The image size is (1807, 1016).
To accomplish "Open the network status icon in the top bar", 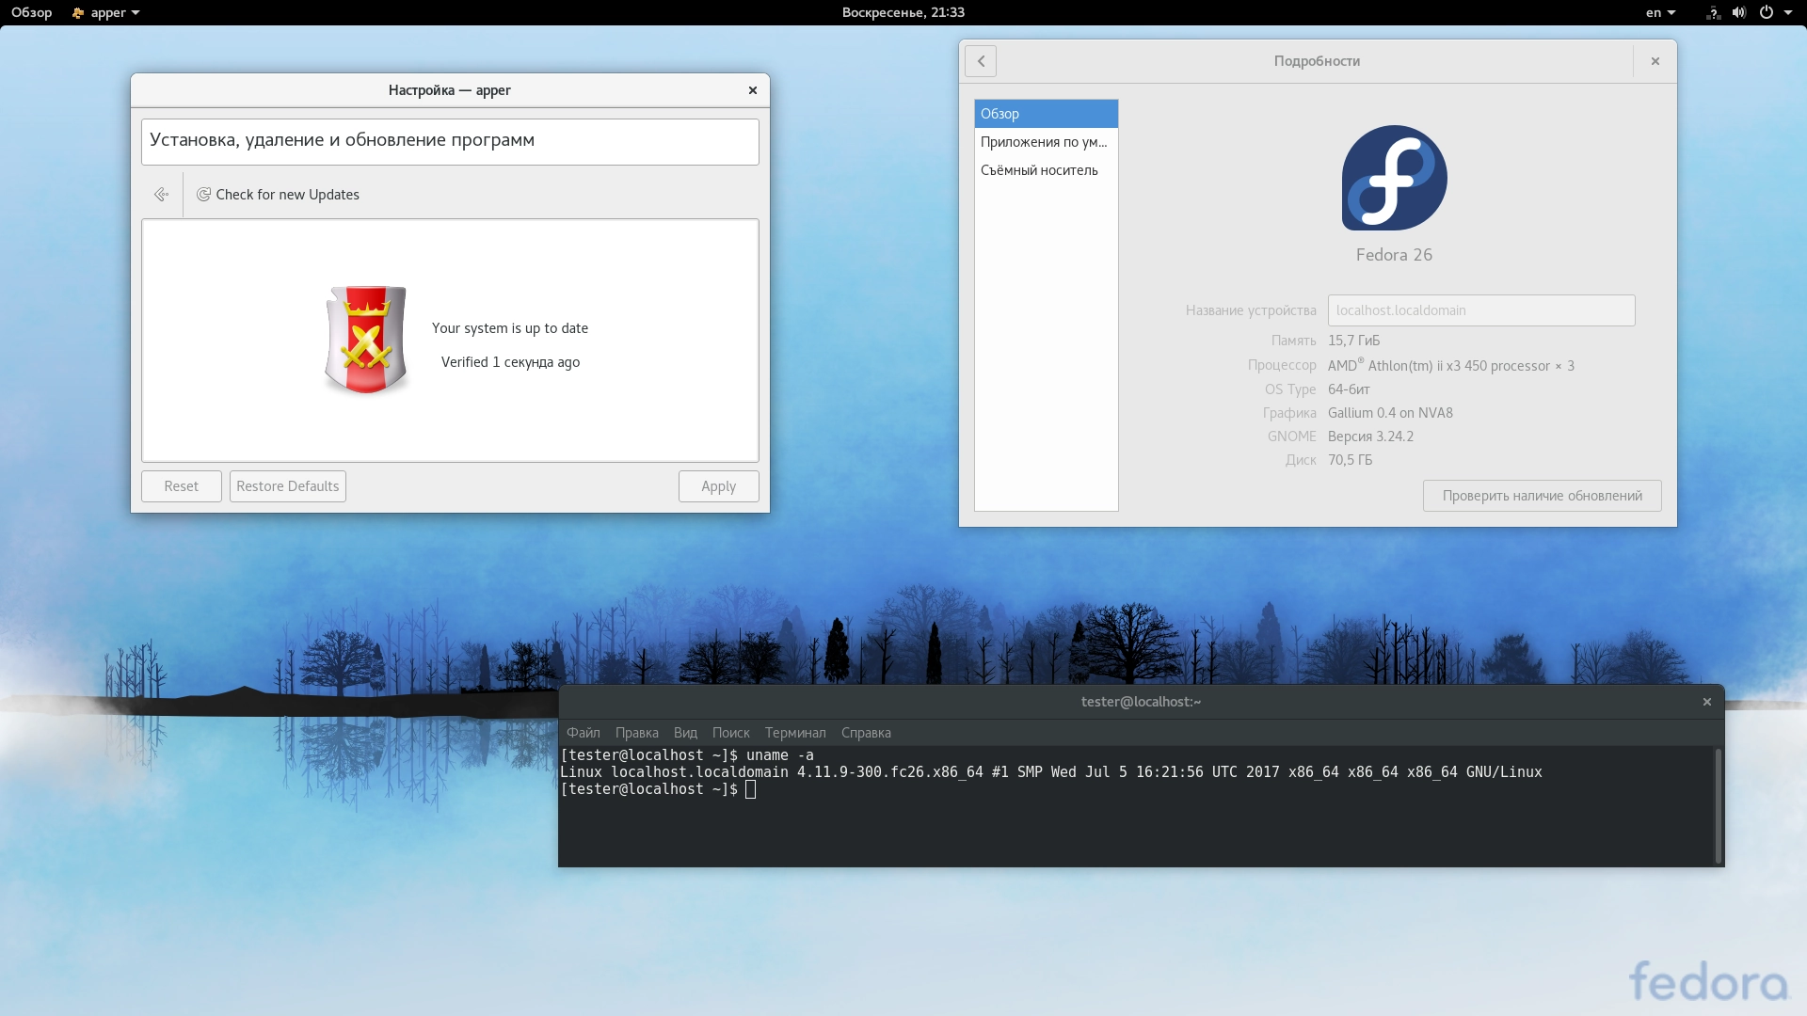I will [x=1713, y=12].
